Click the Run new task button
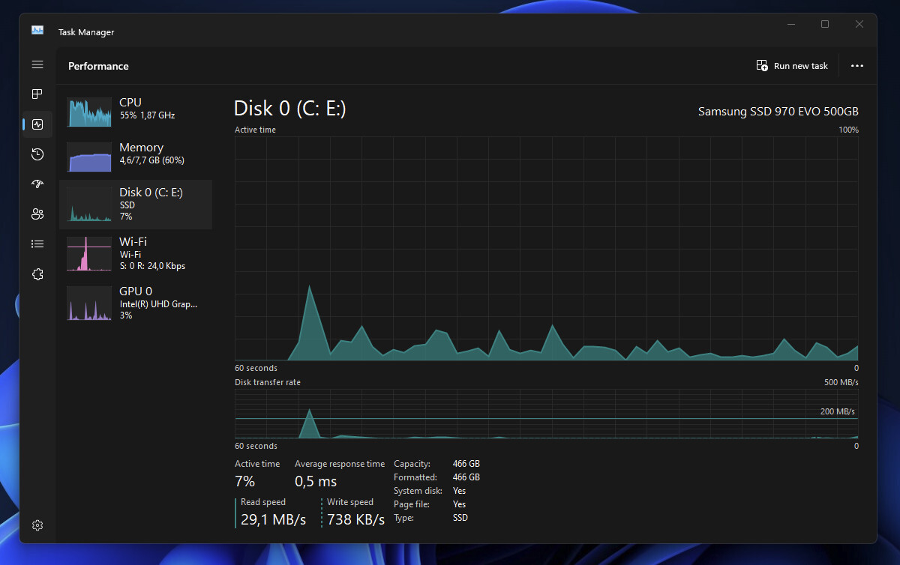This screenshot has width=900, height=565. tap(792, 66)
